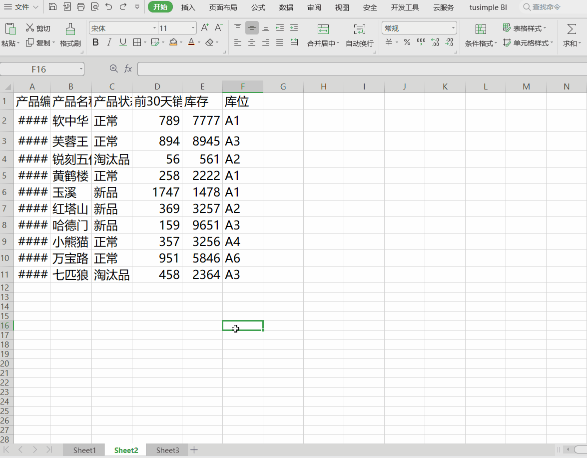Increase decimal places
This screenshot has height=458, width=587.
pos(435,42)
